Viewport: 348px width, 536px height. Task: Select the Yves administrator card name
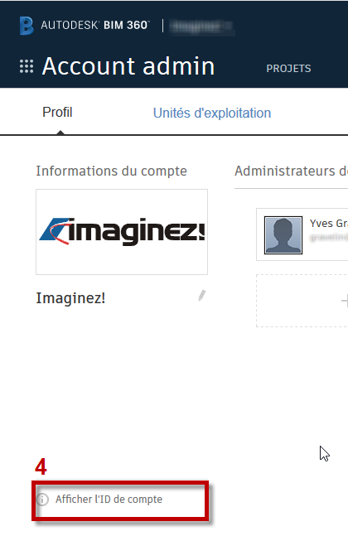(x=328, y=223)
